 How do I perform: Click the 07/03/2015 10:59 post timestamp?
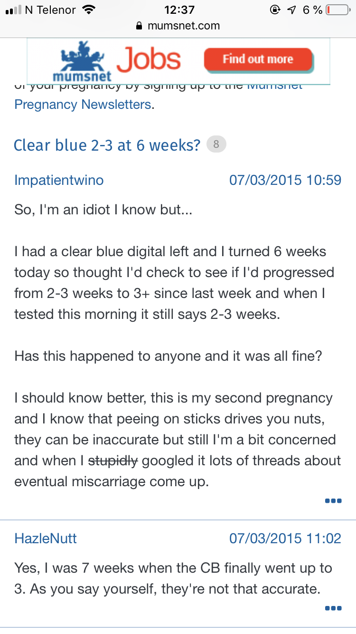tap(285, 180)
